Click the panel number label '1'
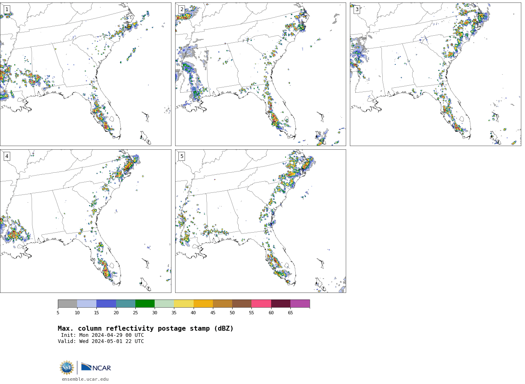Image resolution: width=525 pixels, height=384 pixels. coord(7,9)
